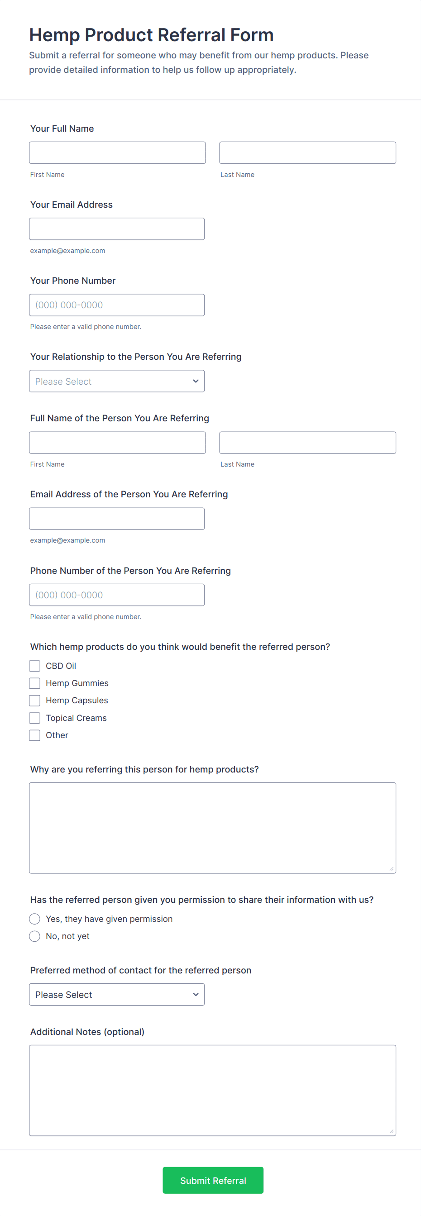This screenshot has height=1216, width=421.
Task: Click the referral reason text area
Action: click(x=212, y=828)
